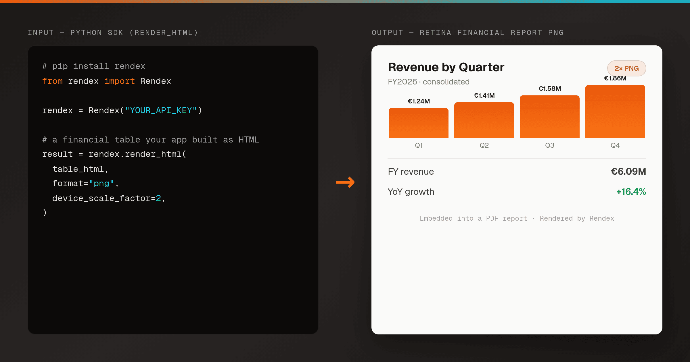This screenshot has height=362, width=690.
Task: Click the rendex.render_html( call line
Action: pos(114,154)
